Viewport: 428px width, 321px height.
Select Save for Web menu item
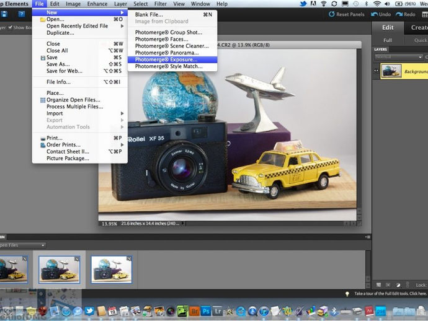[79, 71]
